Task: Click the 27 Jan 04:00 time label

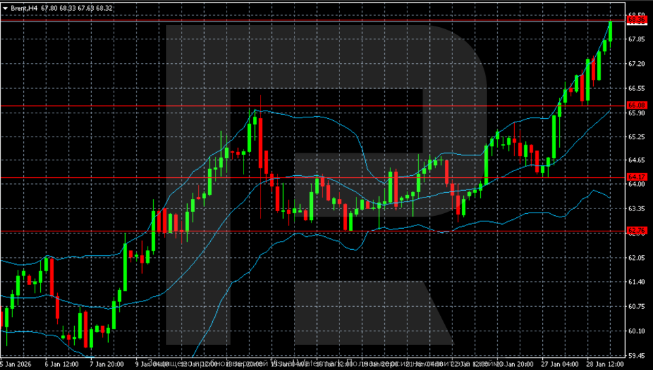Action: point(561,365)
